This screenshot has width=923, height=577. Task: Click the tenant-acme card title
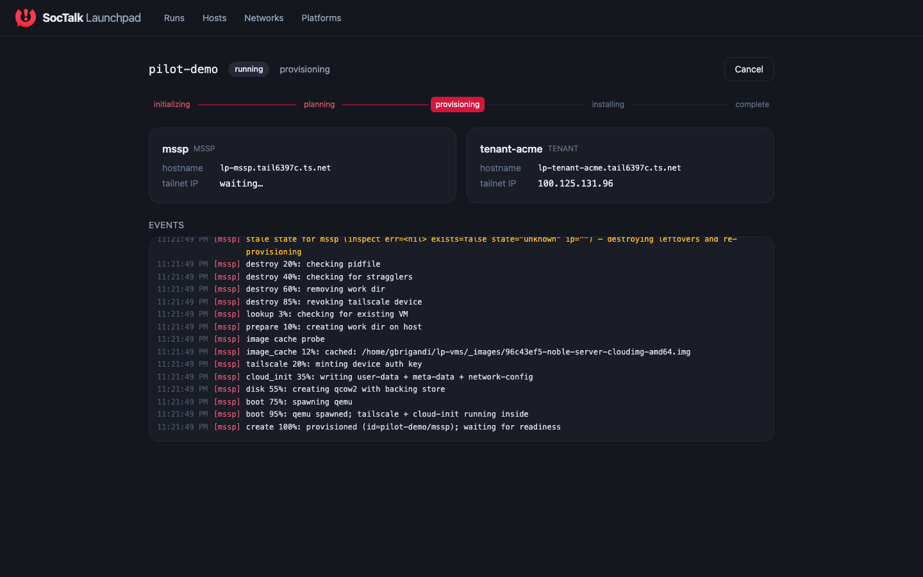[x=511, y=149]
